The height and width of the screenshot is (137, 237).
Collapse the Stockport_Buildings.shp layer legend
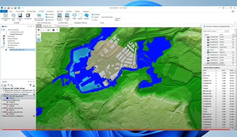click(3, 100)
